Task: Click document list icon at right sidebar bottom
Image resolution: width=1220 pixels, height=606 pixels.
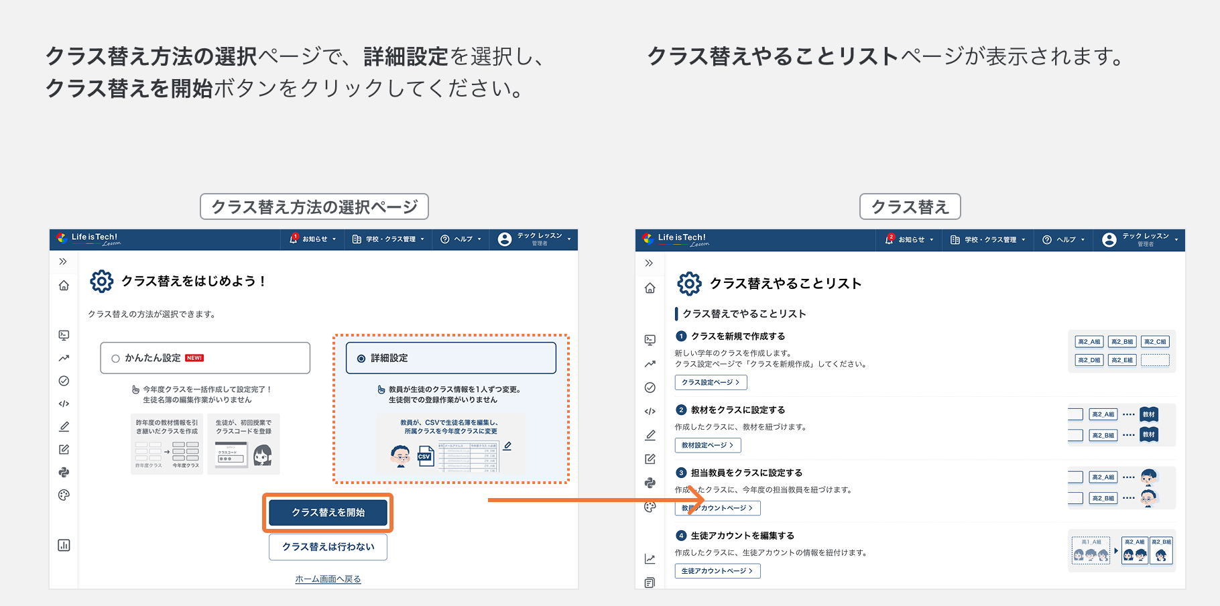Action: coord(650,583)
